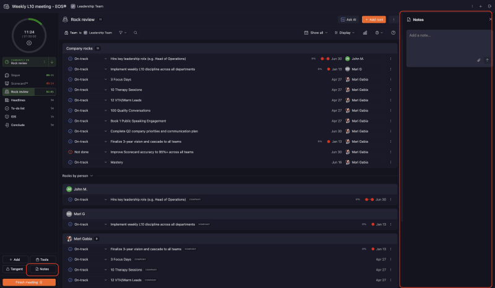Toggle status circle for 100 Quality Conversations rock

pos(70,111)
